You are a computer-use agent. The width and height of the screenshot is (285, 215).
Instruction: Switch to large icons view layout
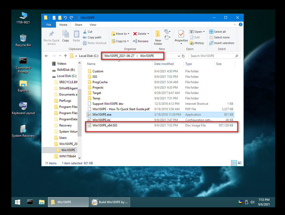click(x=240, y=163)
